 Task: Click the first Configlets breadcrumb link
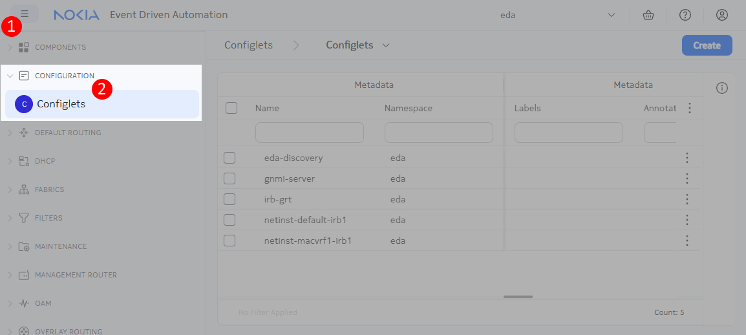(248, 45)
